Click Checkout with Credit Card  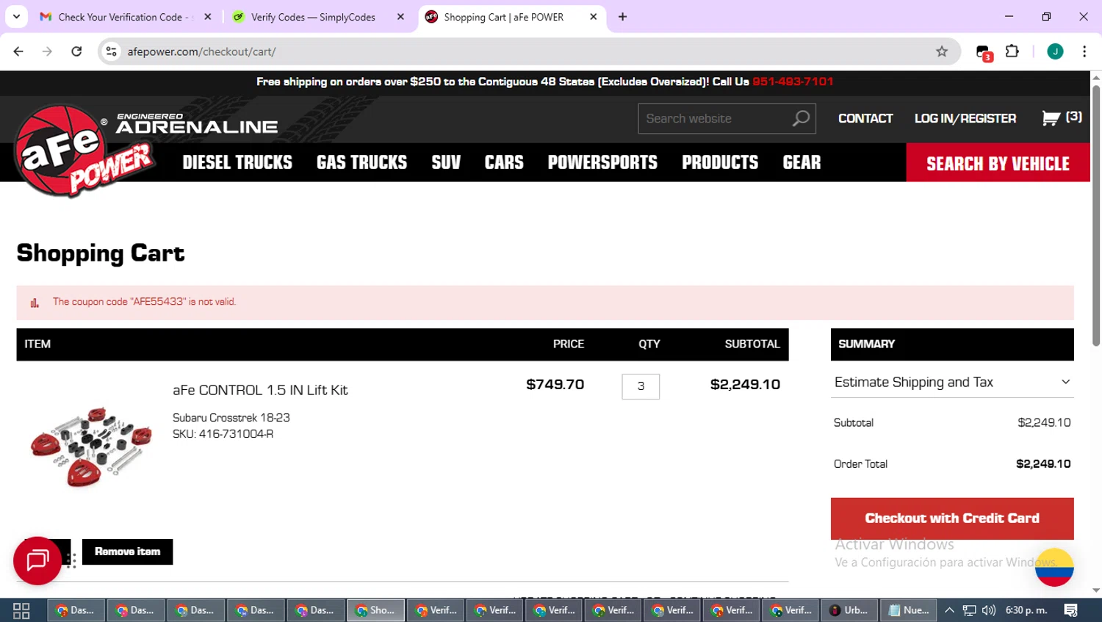tap(952, 518)
